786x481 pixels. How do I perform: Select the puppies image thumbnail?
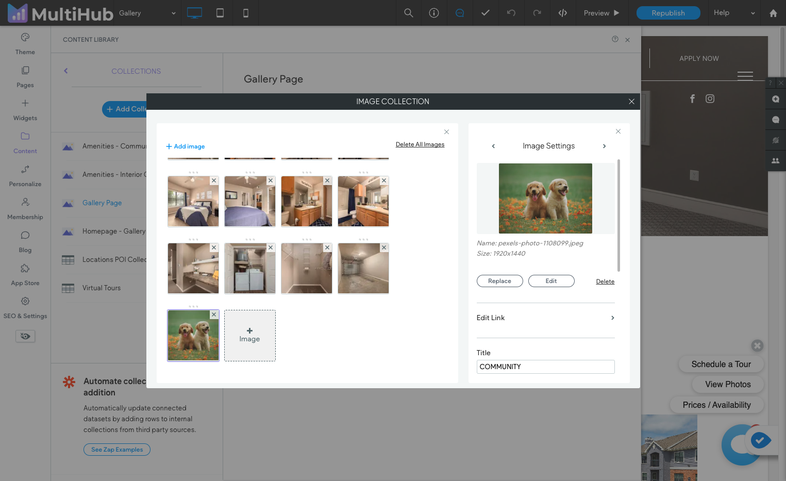(193, 336)
